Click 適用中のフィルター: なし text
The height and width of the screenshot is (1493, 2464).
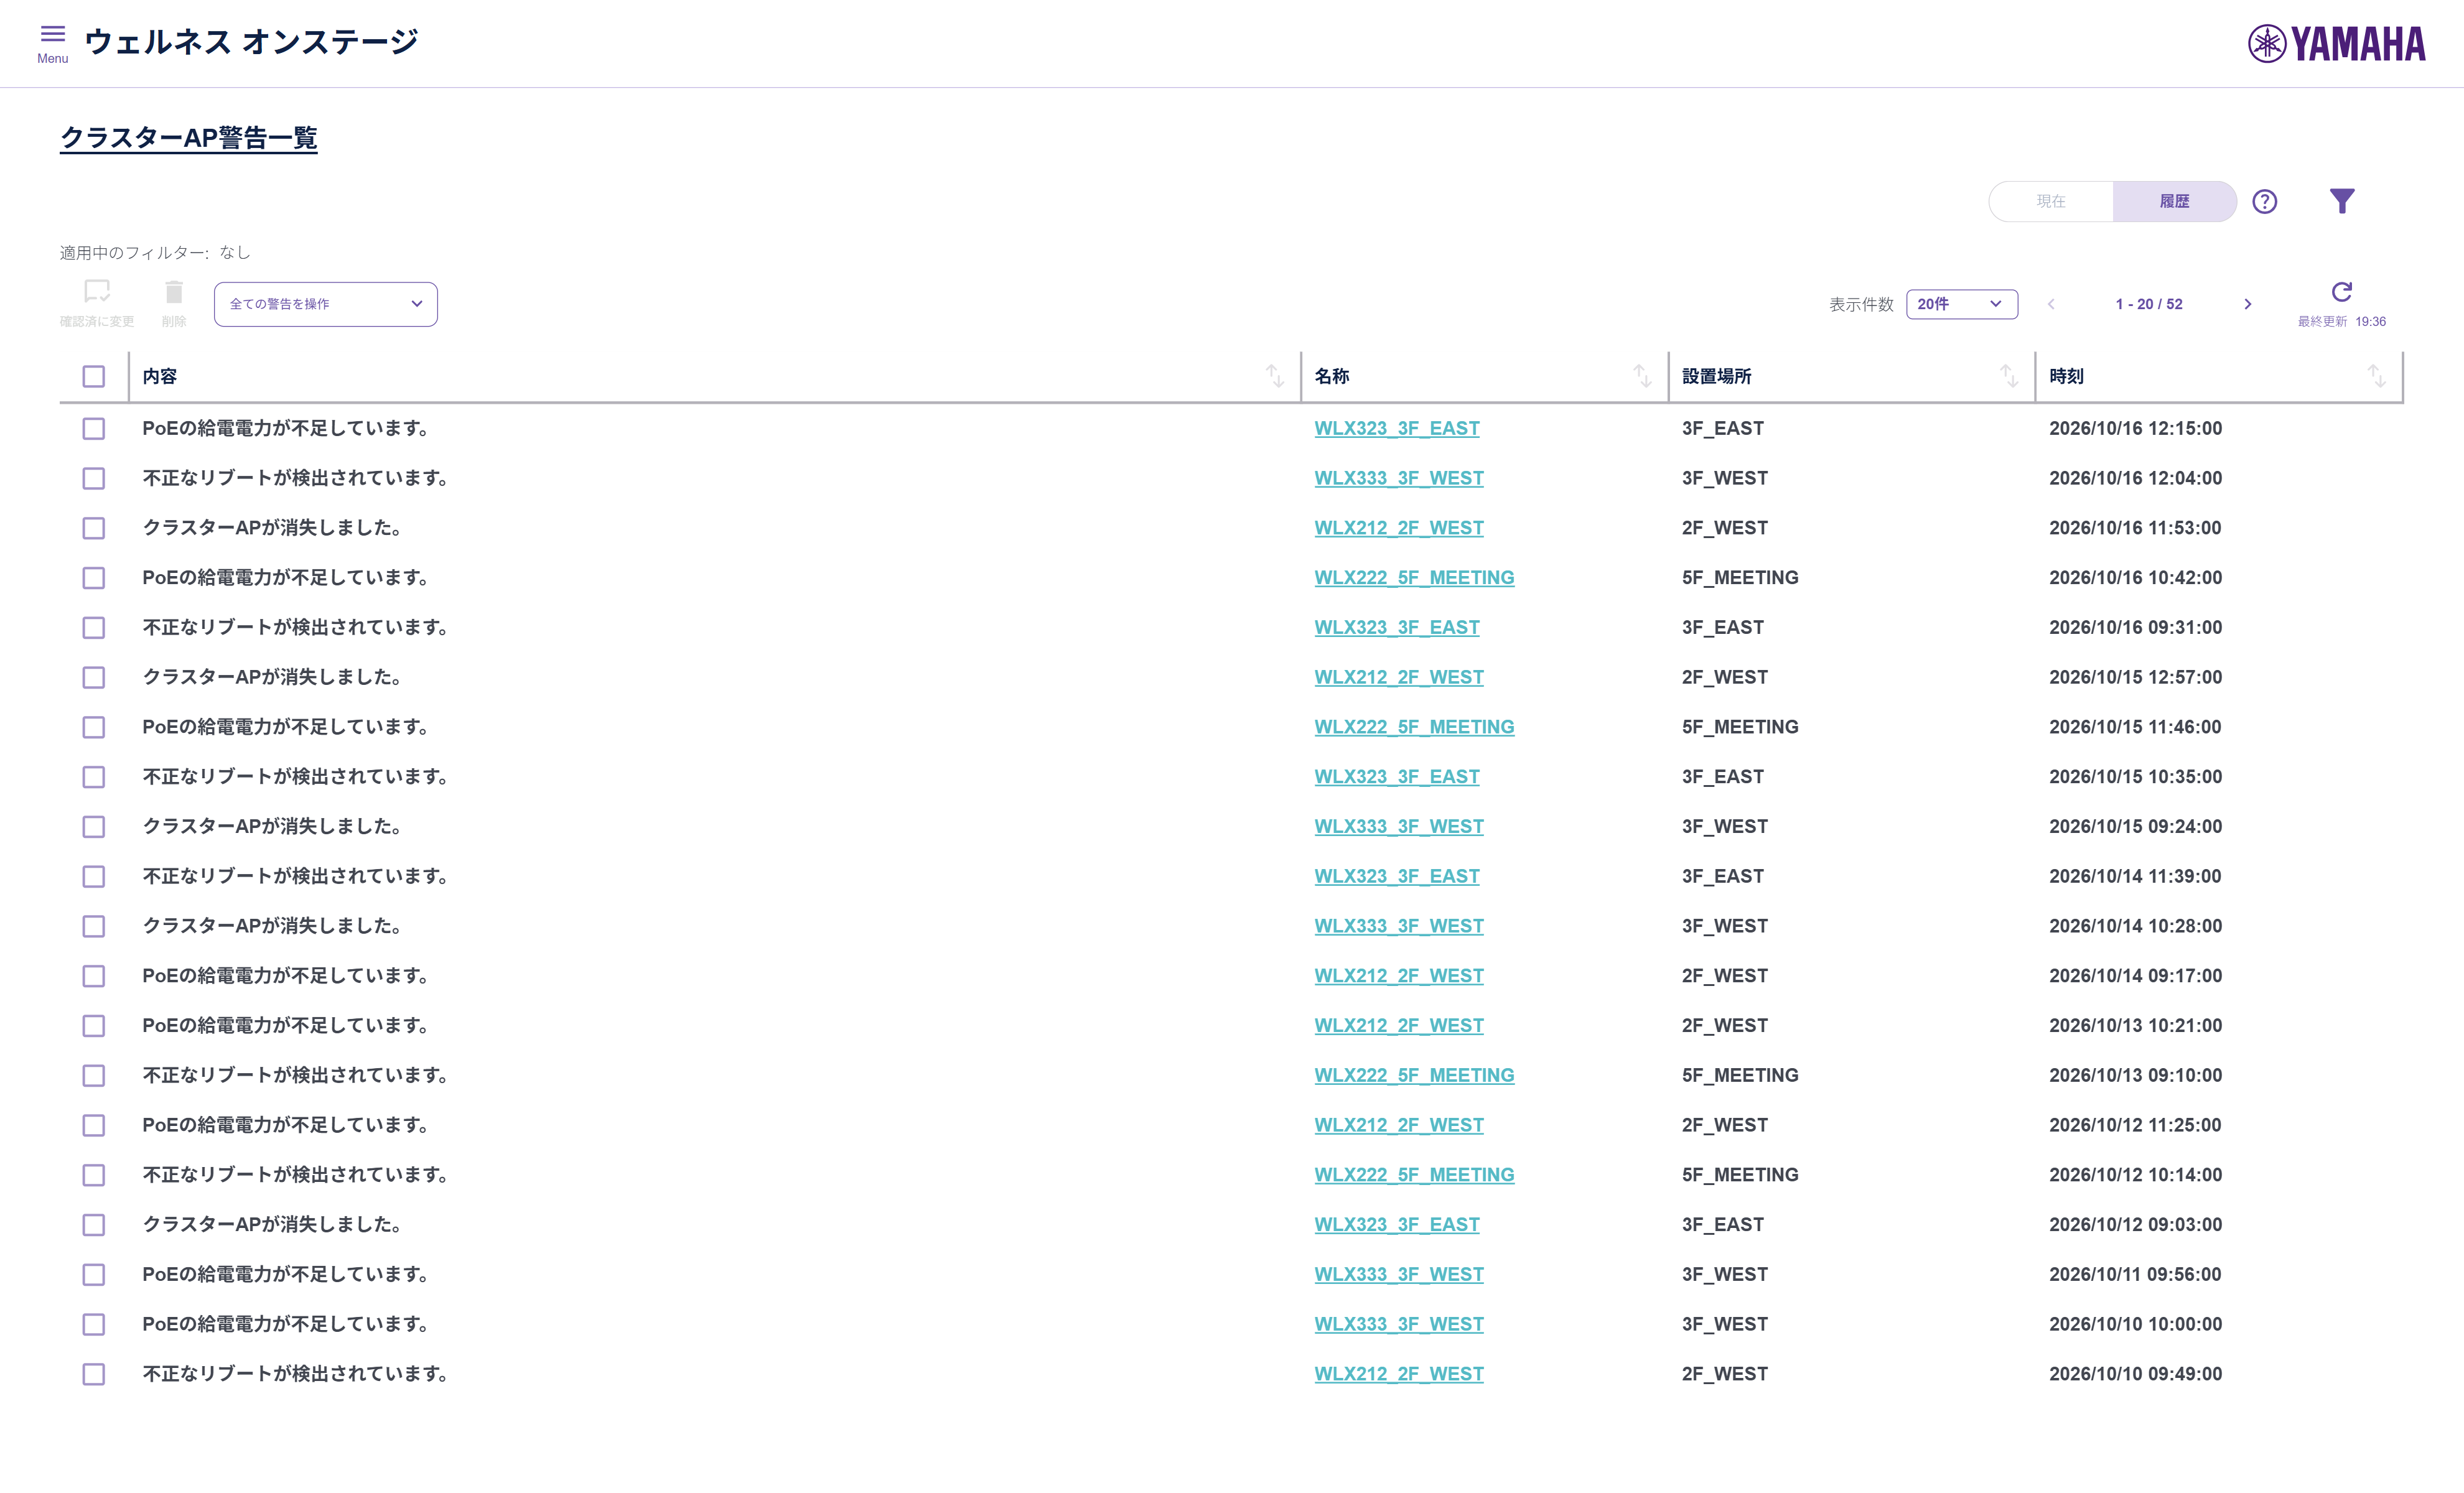click(155, 252)
